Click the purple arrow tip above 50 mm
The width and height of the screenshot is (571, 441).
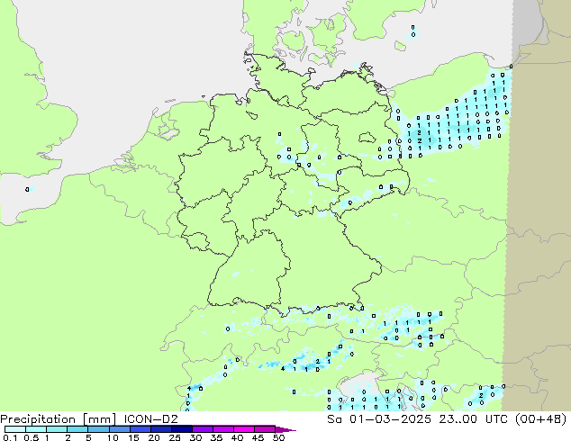tap(285, 429)
